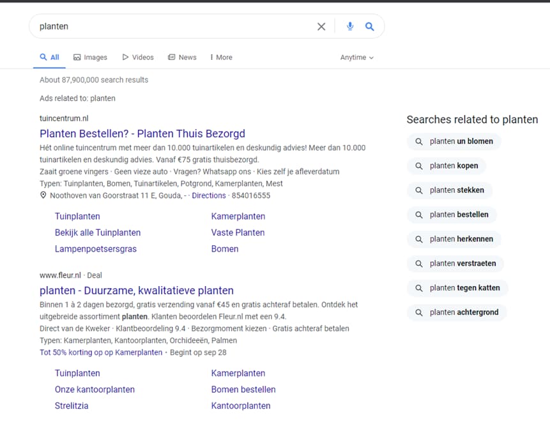Click the microphone icon for voice search
The width and height of the screenshot is (550, 424).
tap(349, 26)
